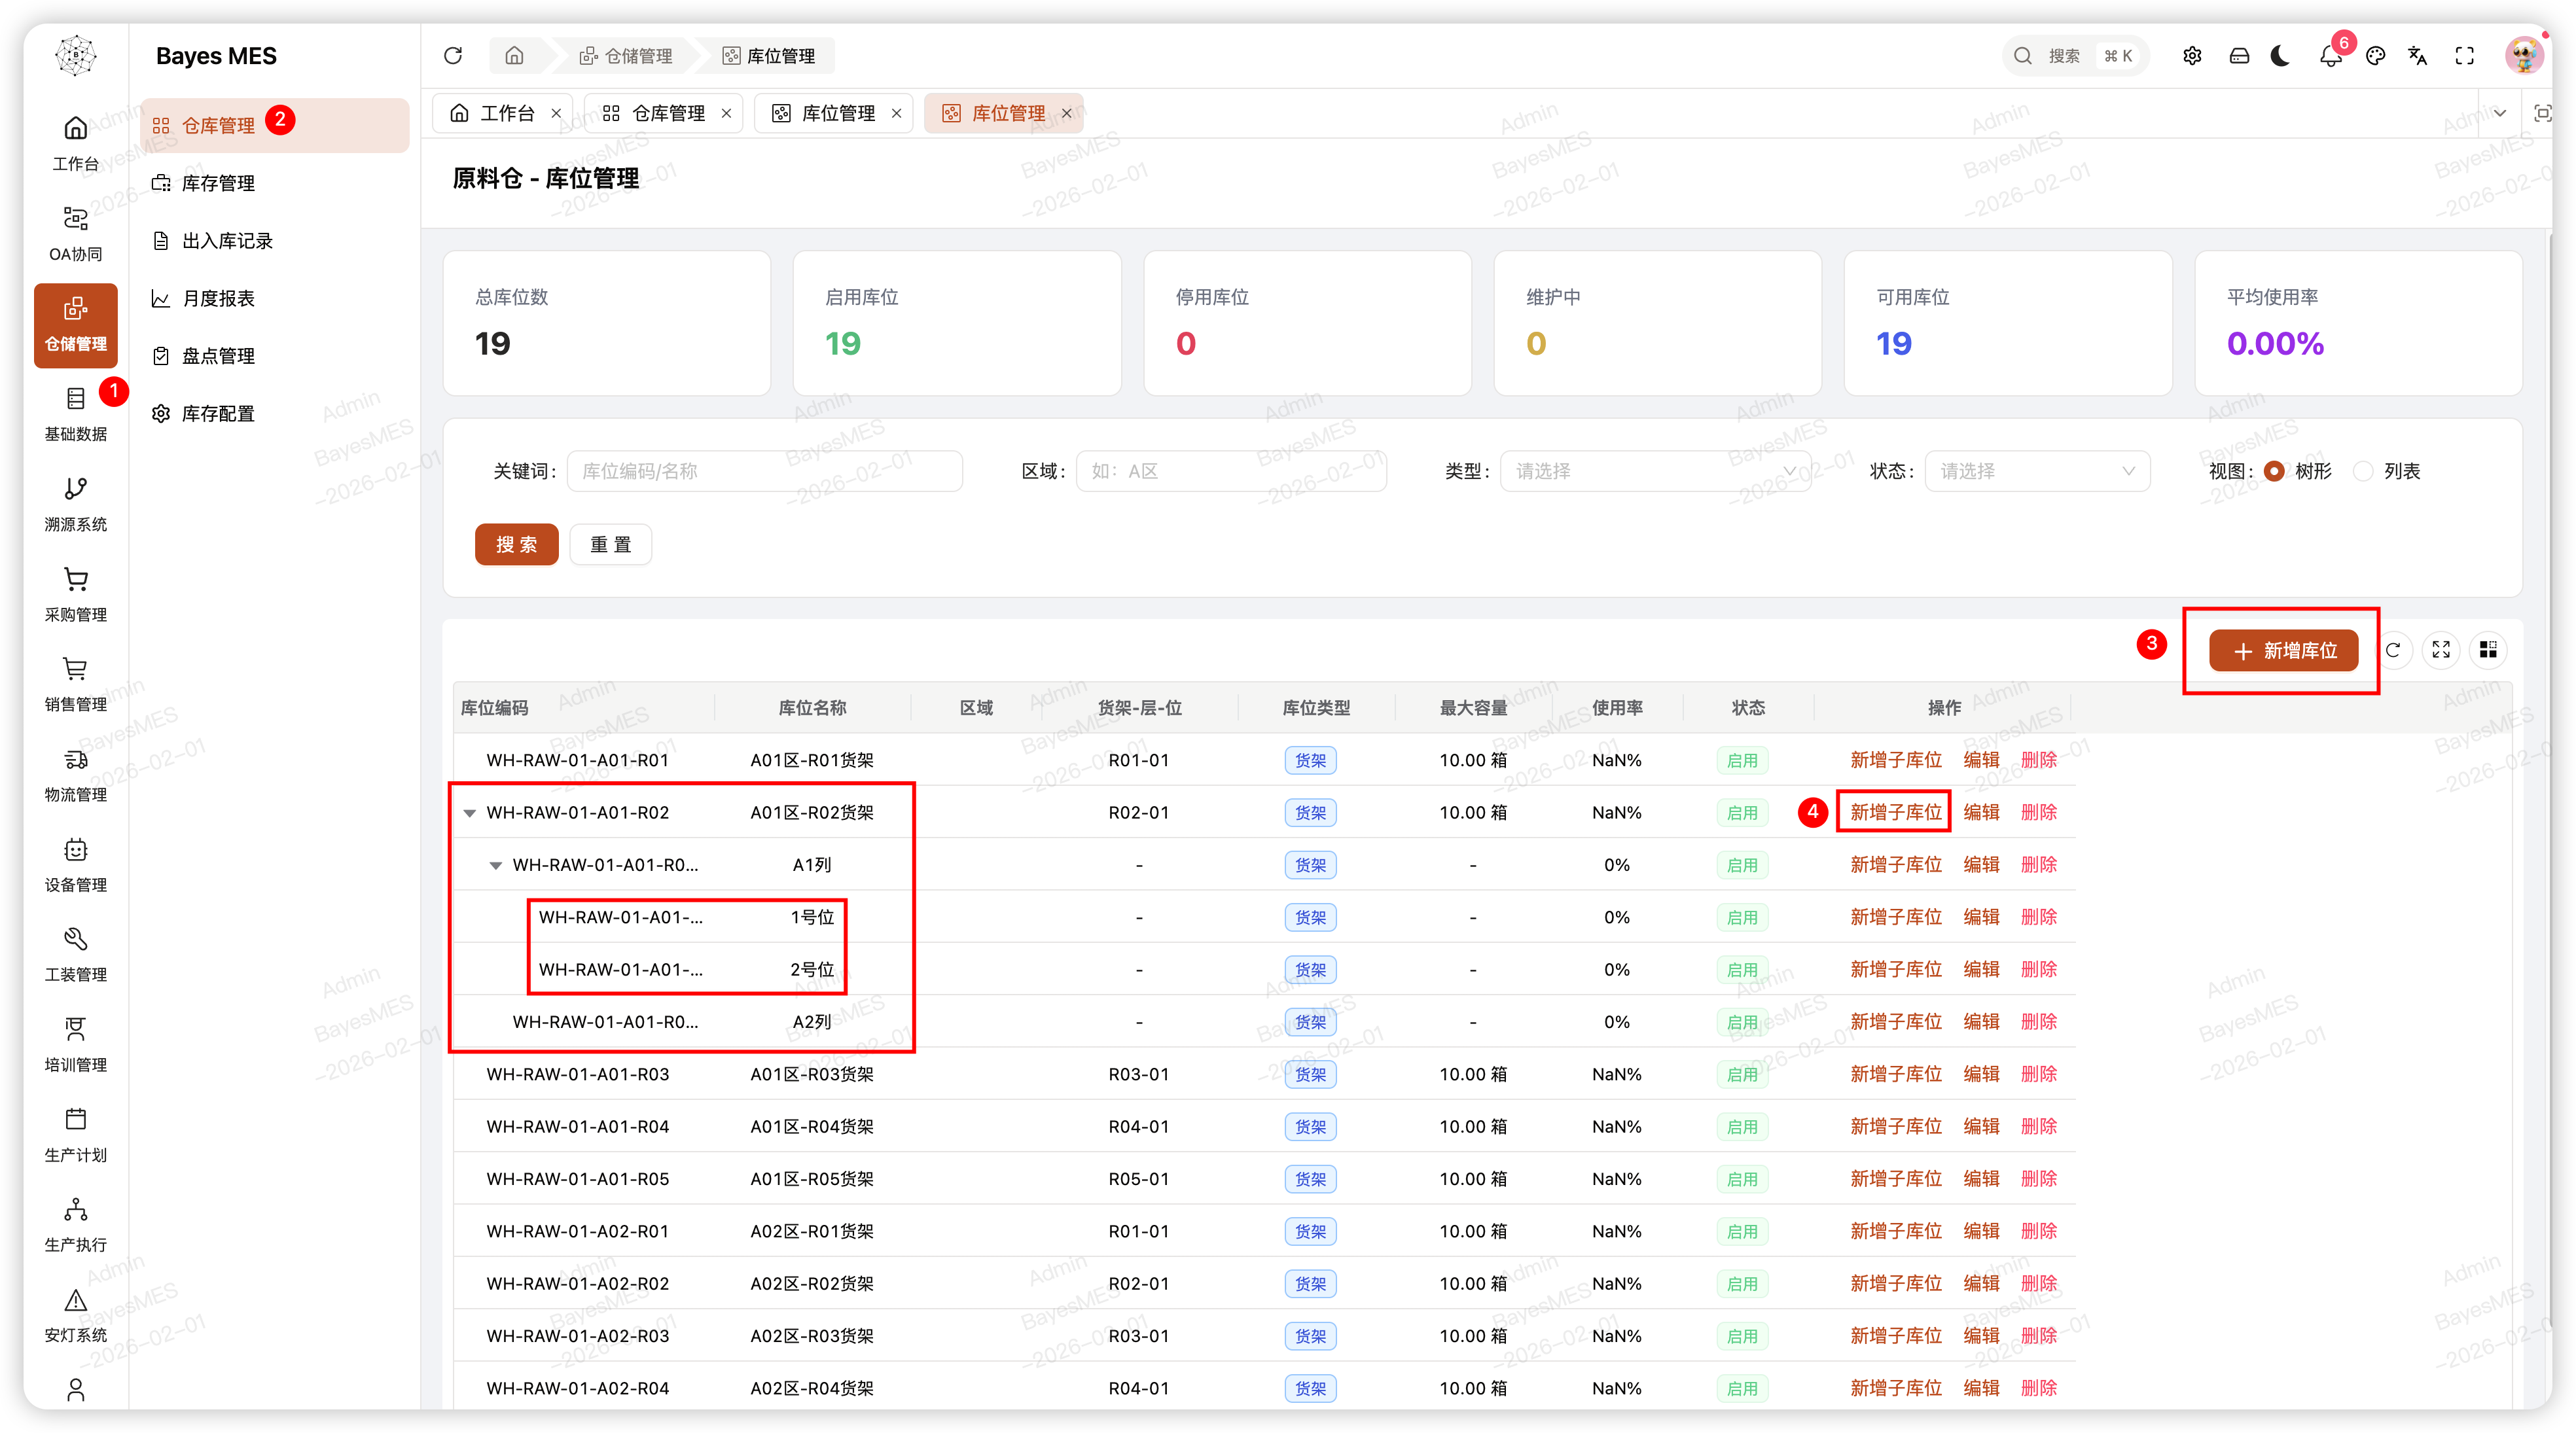
Task: Open 月度报表 menu item
Action: [x=218, y=298]
